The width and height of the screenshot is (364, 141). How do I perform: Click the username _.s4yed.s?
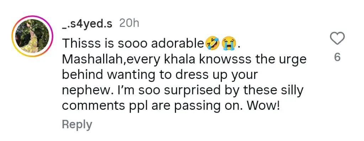(87, 24)
